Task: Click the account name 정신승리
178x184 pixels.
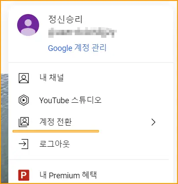Action: [65, 19]
